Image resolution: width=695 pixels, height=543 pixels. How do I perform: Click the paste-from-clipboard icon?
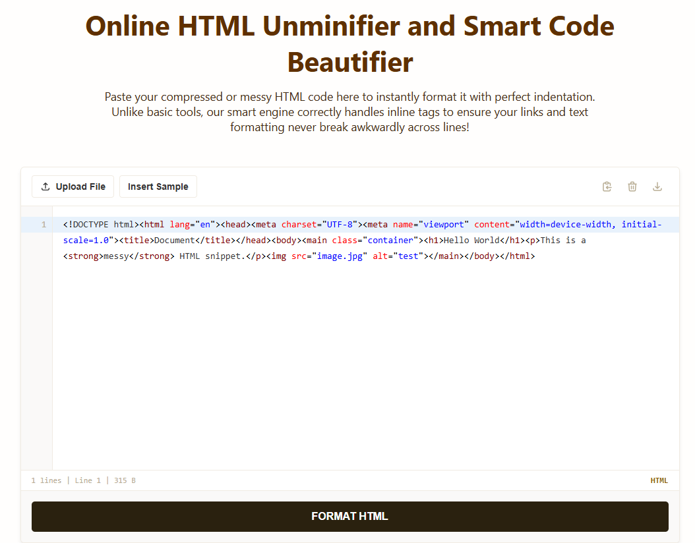(x=607, y=186)
